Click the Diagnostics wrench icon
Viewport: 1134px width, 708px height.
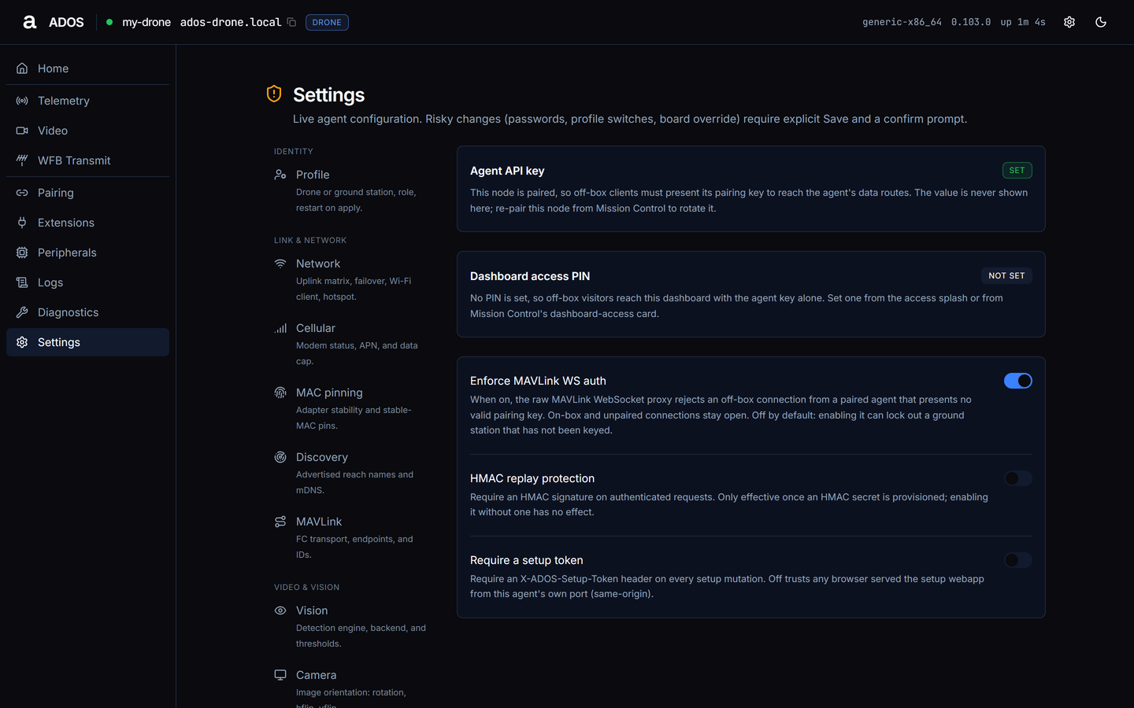click(x=22, y=312)
